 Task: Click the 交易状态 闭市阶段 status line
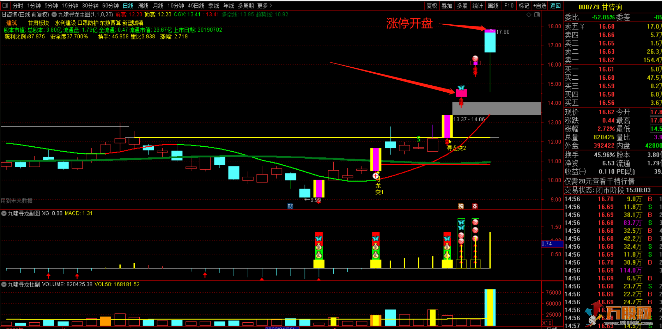pos(607,190)
